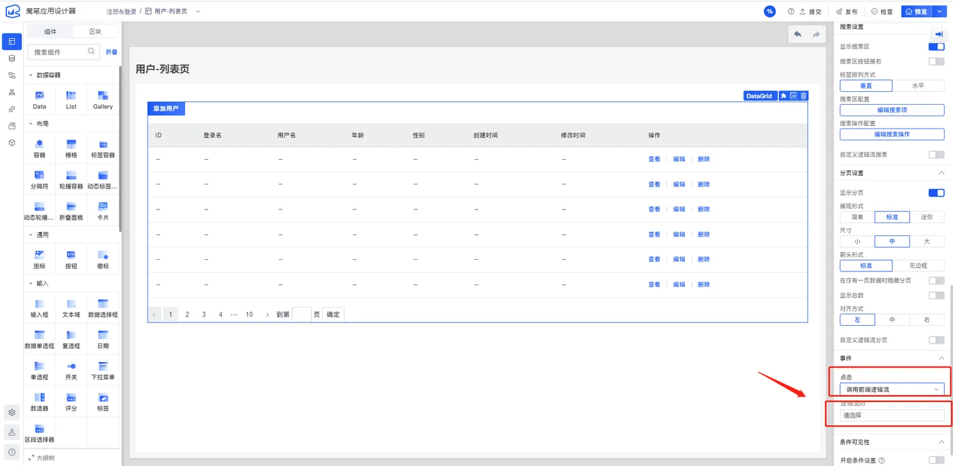
Task: Open the user profile sidebar icon
Action: (12, 432)
